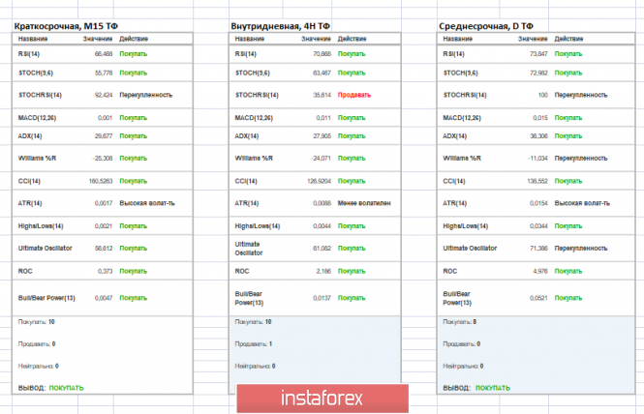Click 'Перекупленность' for STOCHRSI(14) in M15 table
This screenshot has width=644, height=414.
coord(146,95)
